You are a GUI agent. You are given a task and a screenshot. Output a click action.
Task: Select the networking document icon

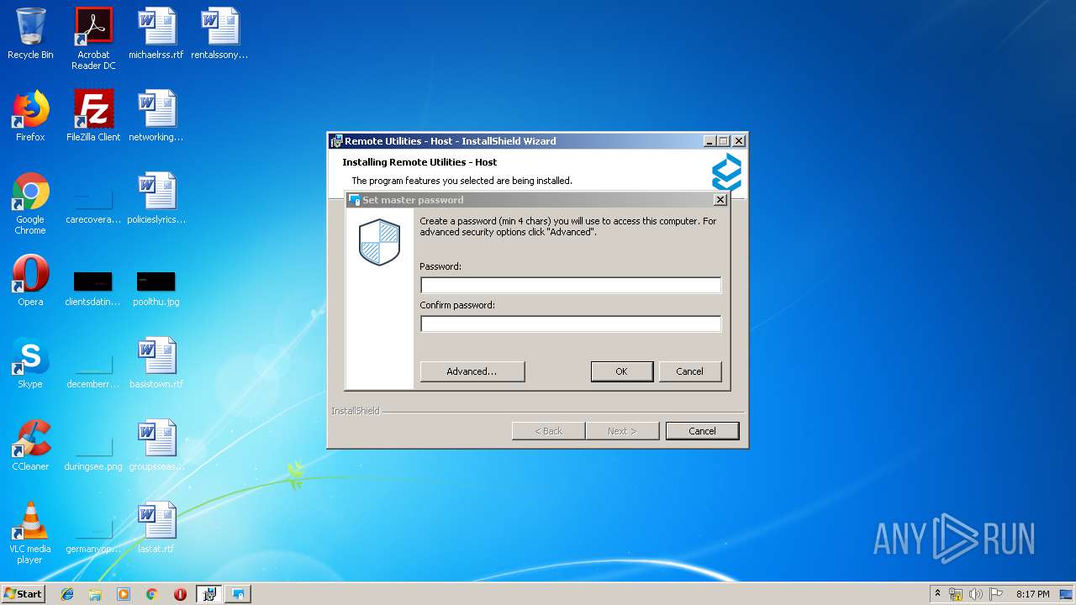coord(156,116)
